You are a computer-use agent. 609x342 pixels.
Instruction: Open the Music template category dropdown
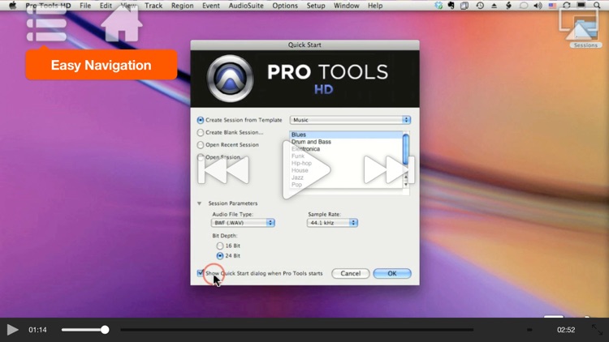[350, 120]
